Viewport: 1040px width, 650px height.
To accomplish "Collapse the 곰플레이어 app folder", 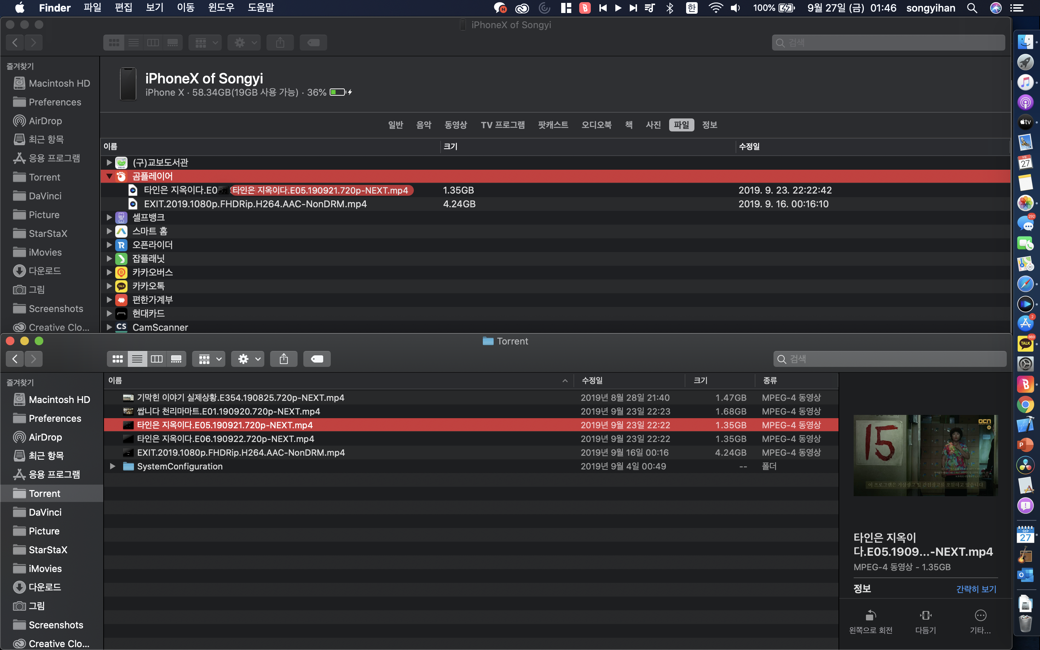I will [109, 176].
